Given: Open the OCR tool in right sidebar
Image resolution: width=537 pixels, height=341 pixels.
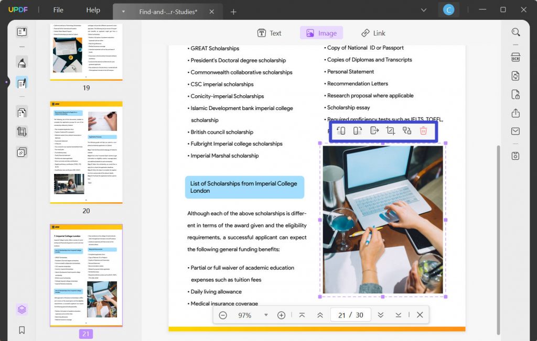Looking at the screenshot, I should point(515,56).
